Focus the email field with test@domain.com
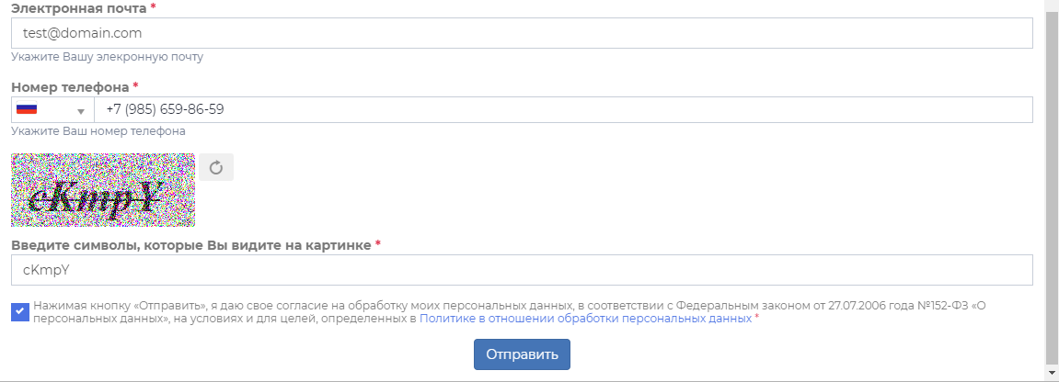This screenshot has height=382, width=1059. pyautogui.click(x=522, y=34)
